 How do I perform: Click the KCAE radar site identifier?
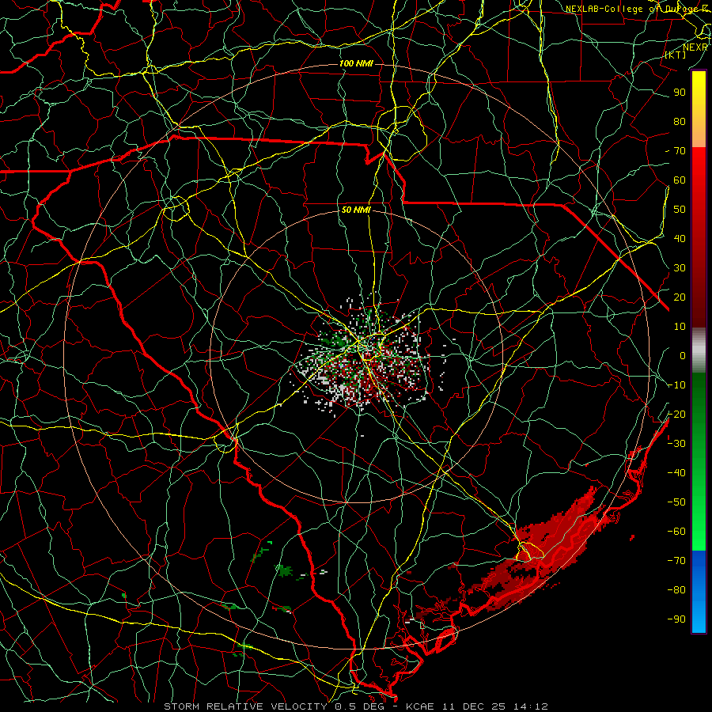[x=420, y=706]
